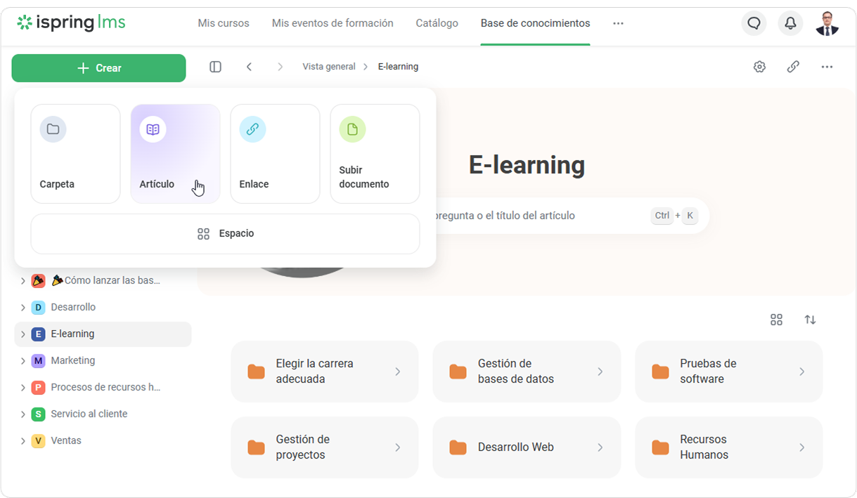
Task: Open the notifications bell
Action: pos(790,23)
